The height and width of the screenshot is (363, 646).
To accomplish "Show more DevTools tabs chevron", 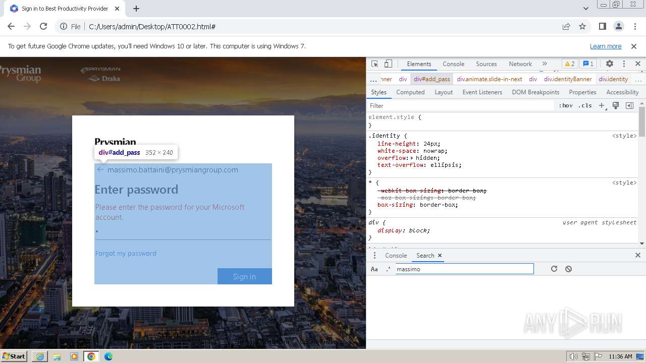I will coord(545,64).
